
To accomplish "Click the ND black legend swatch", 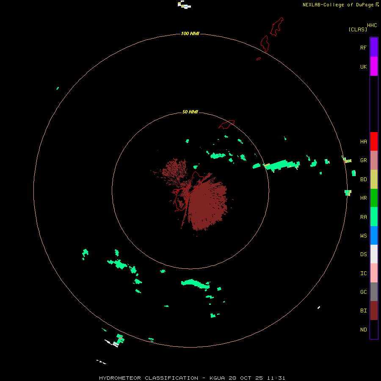I will click(374, 329).
